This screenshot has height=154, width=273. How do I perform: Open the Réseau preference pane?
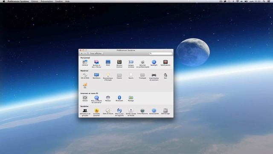pyautogui.click(x=108, y=98)
